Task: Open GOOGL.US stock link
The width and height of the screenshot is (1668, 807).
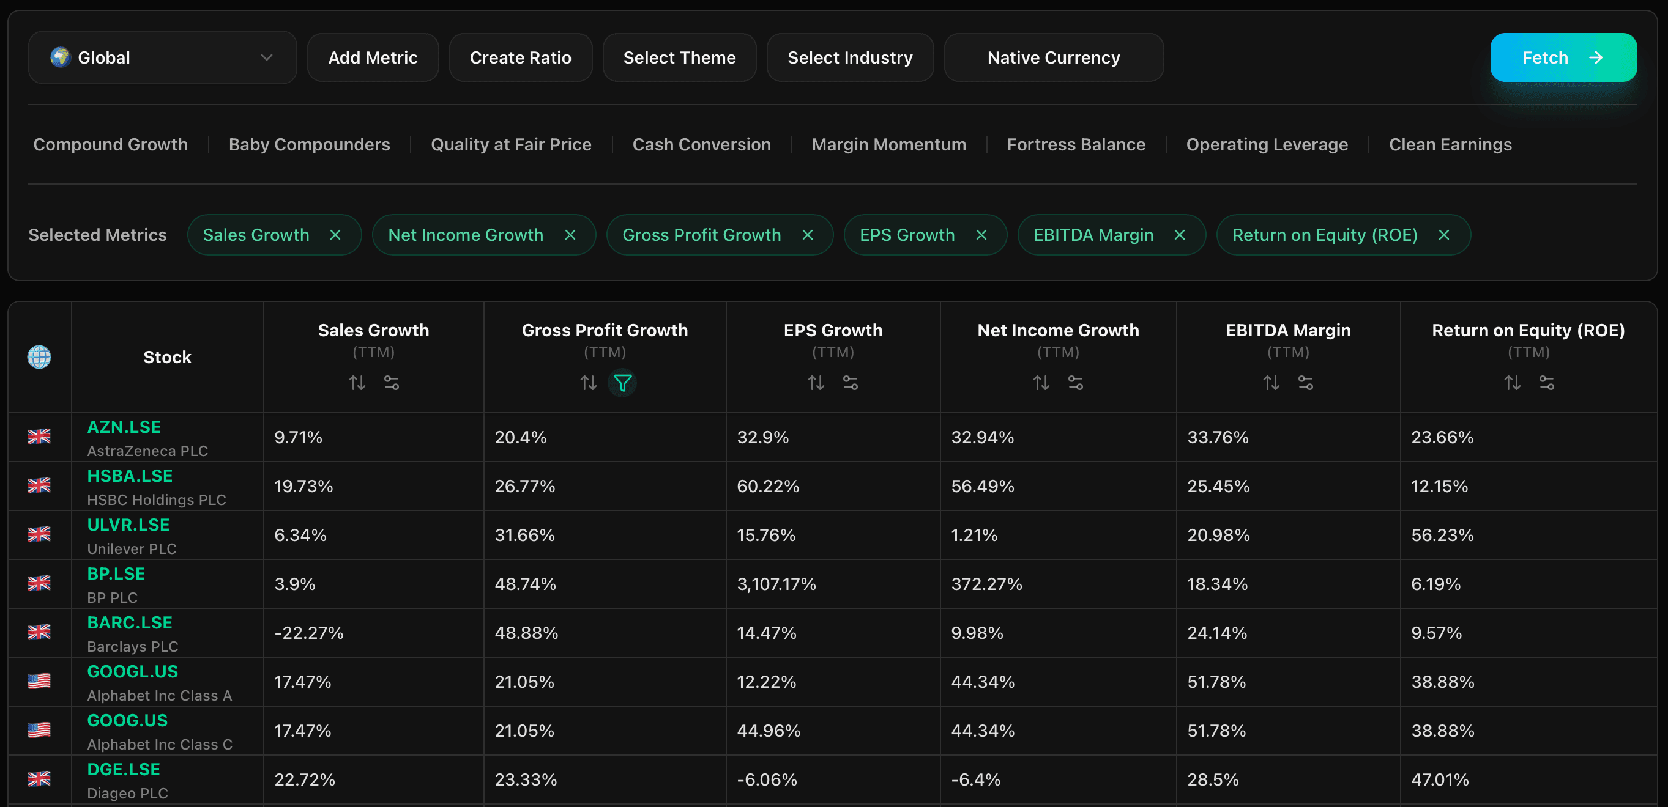Action: (133, 672)
